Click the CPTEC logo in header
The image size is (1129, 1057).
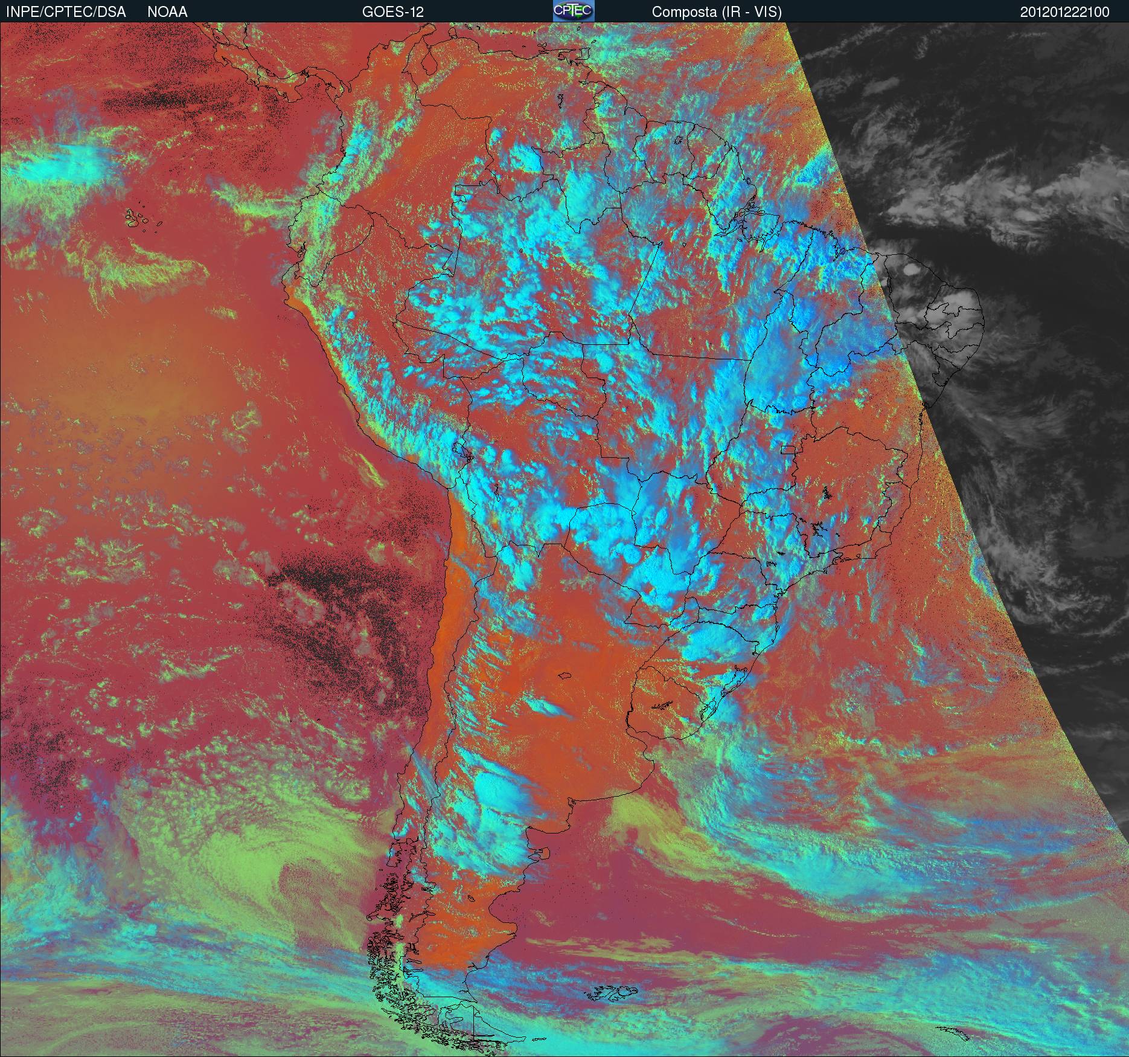(574, 11)
